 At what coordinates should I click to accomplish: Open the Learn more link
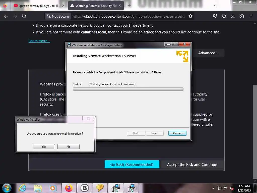point(39,41)
